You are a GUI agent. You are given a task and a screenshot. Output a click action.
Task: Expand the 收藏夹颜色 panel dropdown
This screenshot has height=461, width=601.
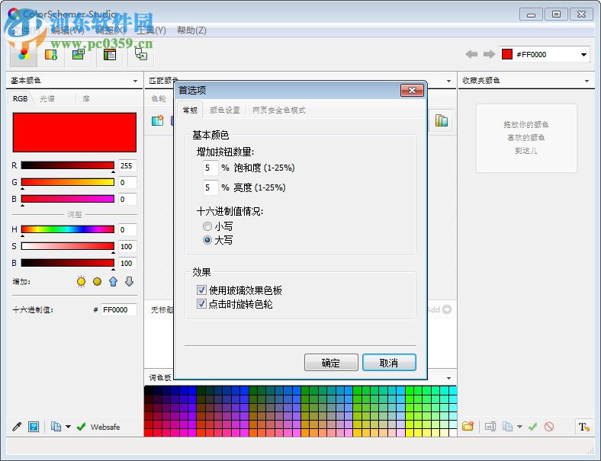point(587,81)
